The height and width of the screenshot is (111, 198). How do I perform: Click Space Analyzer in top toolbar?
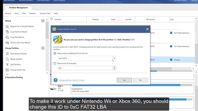(x=59, y=1)
